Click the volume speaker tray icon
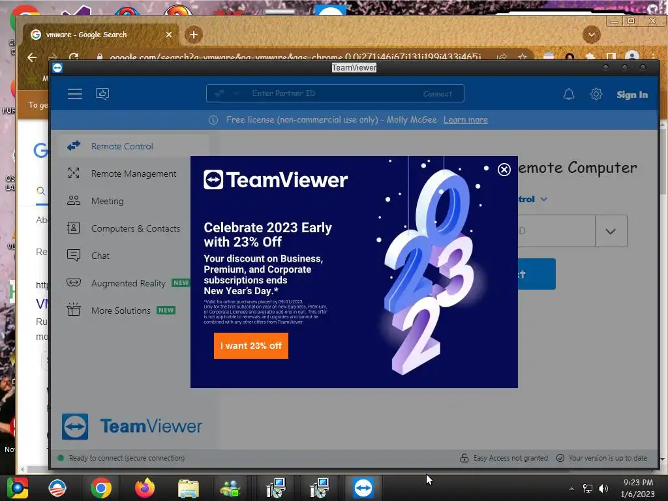This screenshot has height=501, width=668. pos(603,488)
